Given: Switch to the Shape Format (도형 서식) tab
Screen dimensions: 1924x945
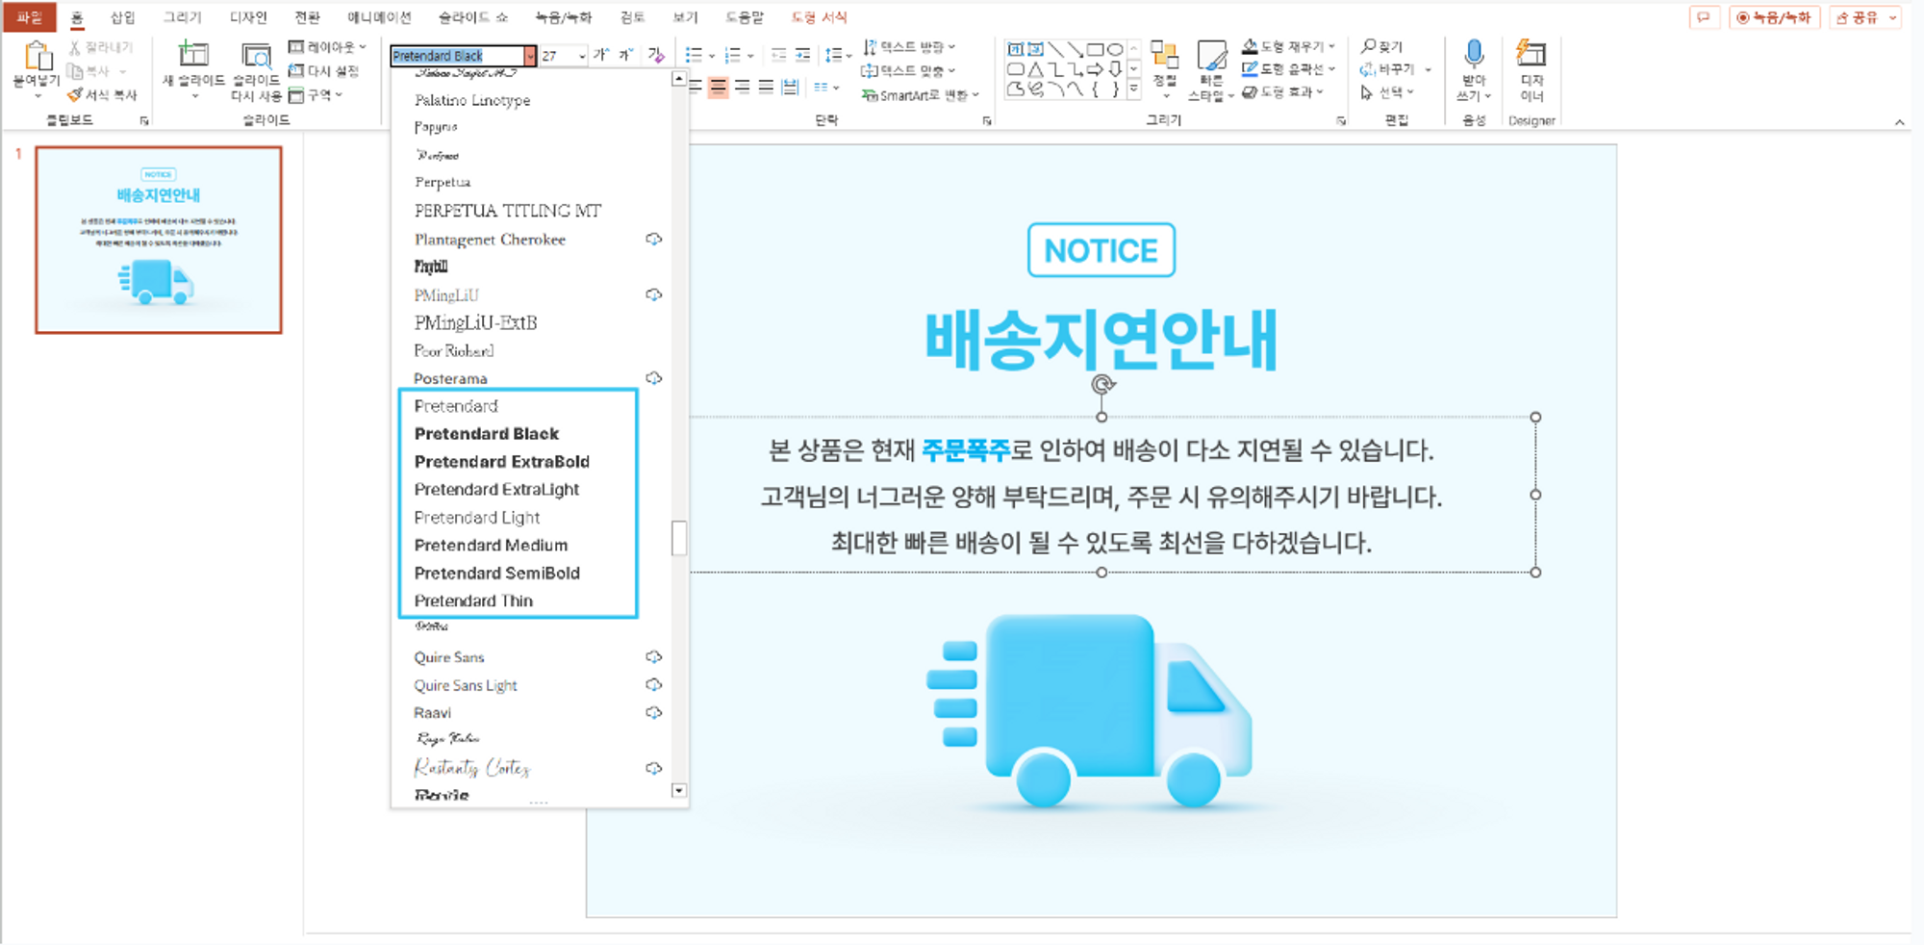Looking at the screenshot, I should pyautogui.click(x=819, y=17).
